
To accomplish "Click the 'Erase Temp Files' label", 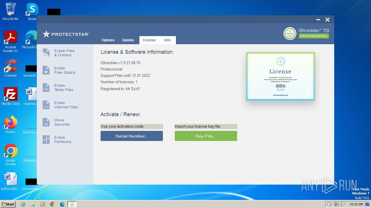I will click(64, 88).
